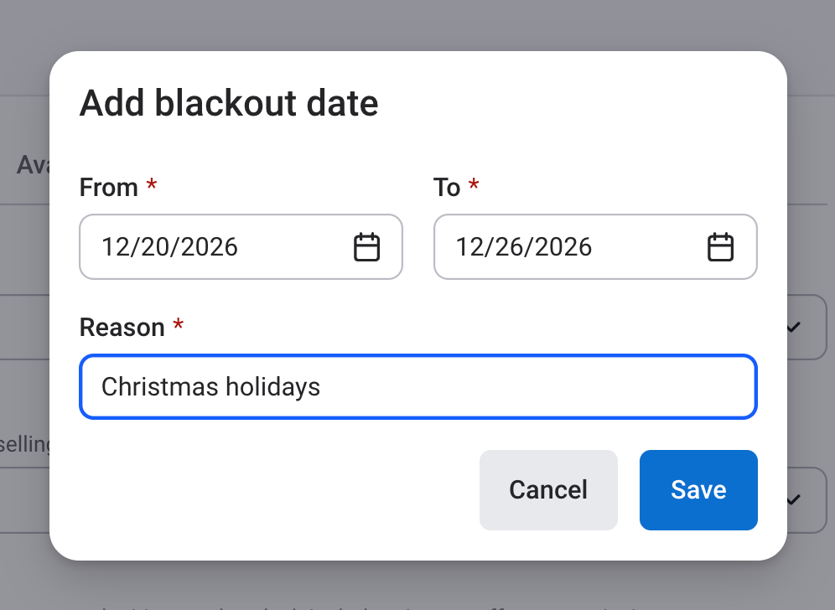Click the Add blackout date dialog title
835x610 pixels.
click(x=229, y=104)
